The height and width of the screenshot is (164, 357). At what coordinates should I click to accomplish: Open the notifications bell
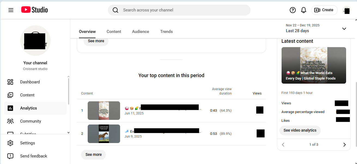point(303,10)
